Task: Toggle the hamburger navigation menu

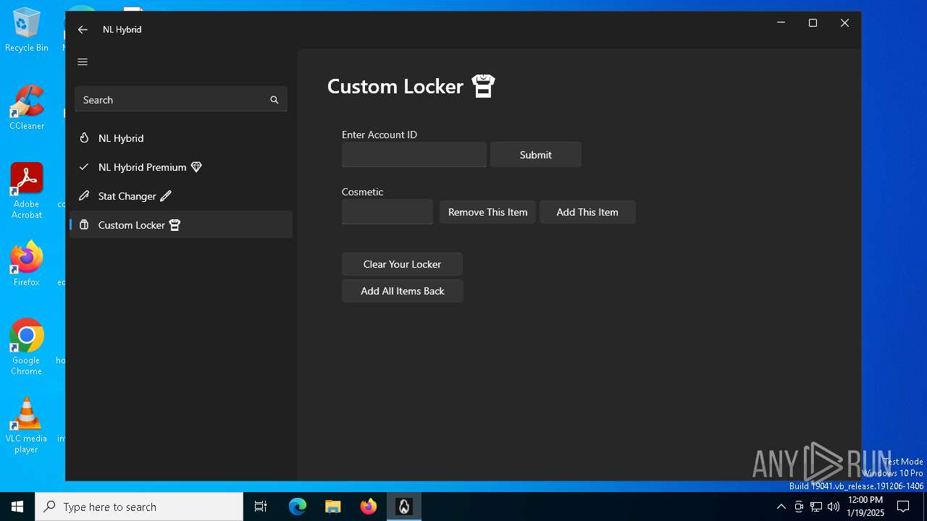Action: pos(83,62)
